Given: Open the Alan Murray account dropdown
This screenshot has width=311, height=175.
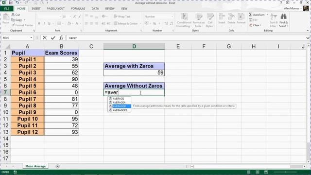Looking at the screenshot, I should pyautogui.click(x=301, y=8).
